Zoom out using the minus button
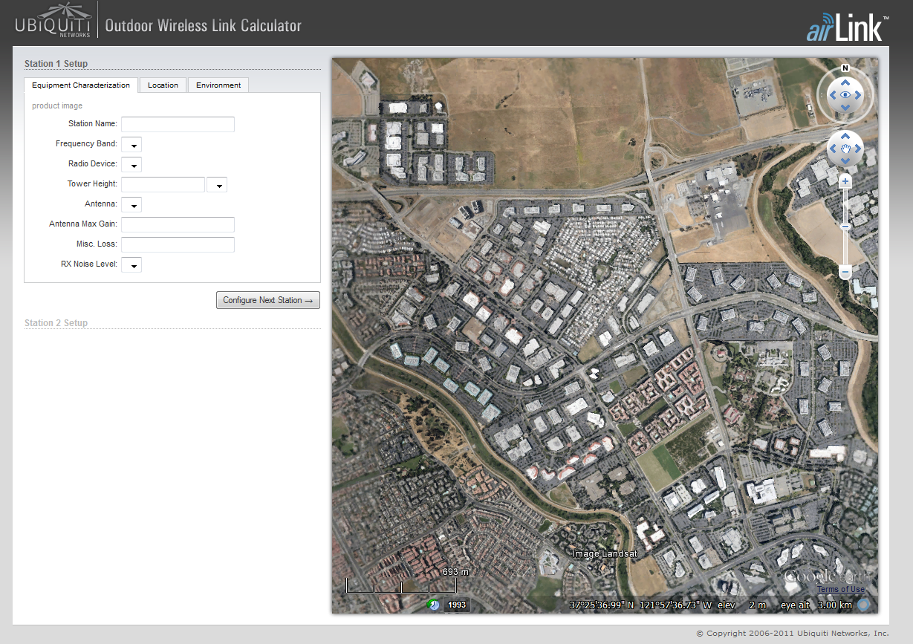 click(845, 273)
